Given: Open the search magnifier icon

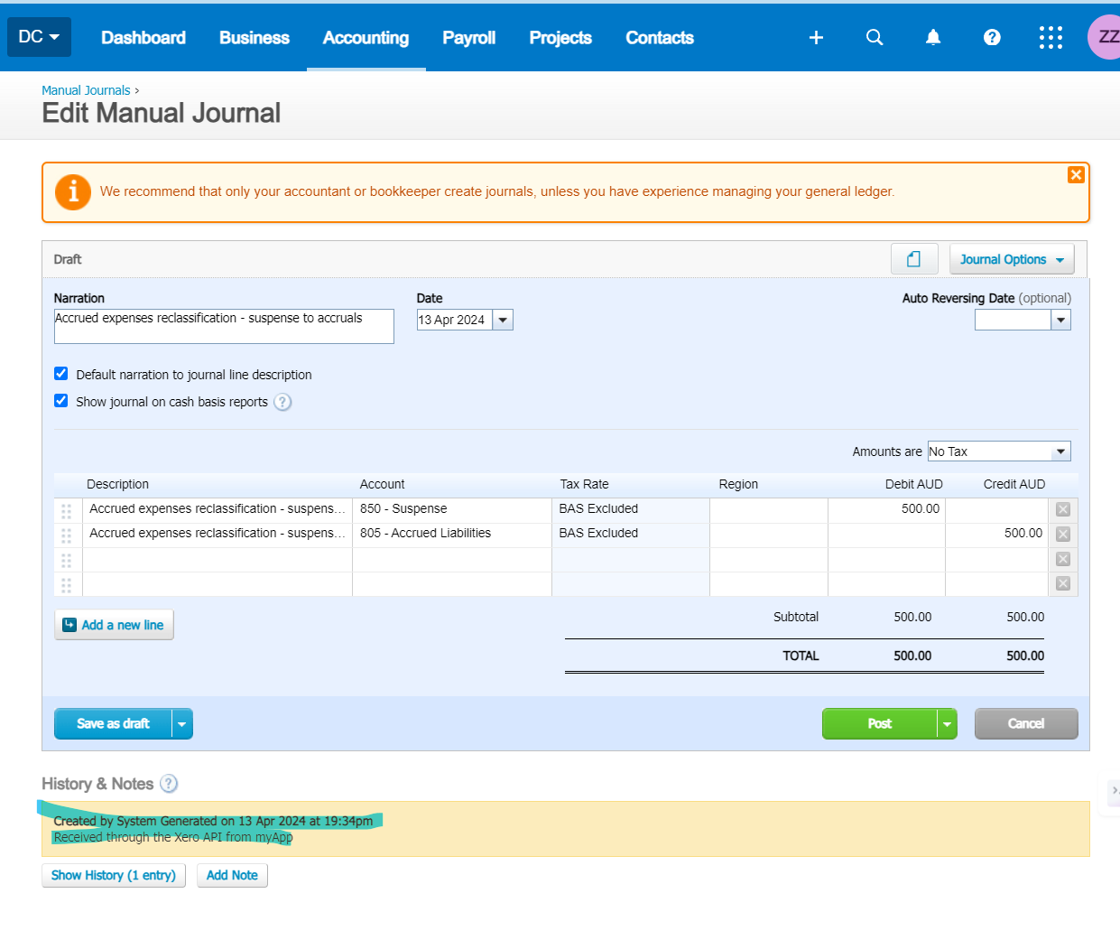Looking at the screenshot, I should (x=875, y=37).
